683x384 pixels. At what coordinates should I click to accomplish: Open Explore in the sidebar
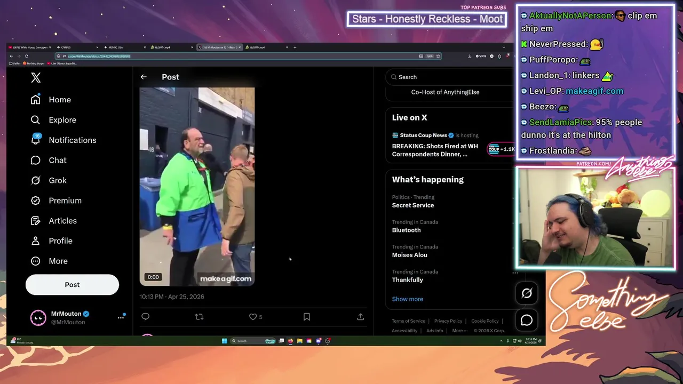coord(53,120)
